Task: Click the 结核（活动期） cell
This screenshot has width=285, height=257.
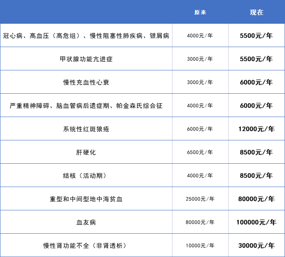Action: 86,176
